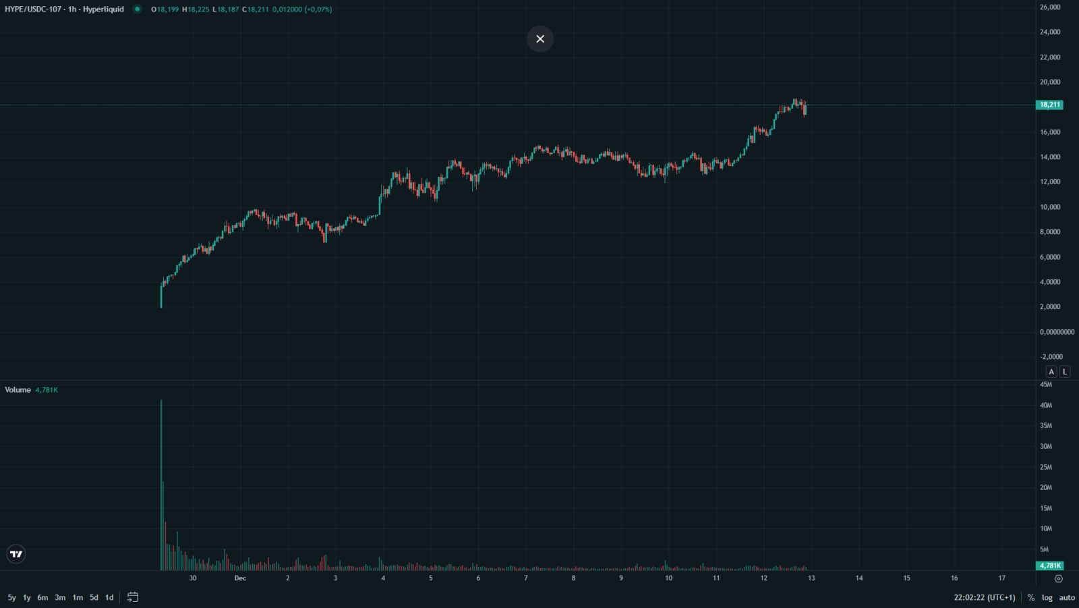Enable percent scale with % button
The image size is (1079, 608).
click(1030, 597)
